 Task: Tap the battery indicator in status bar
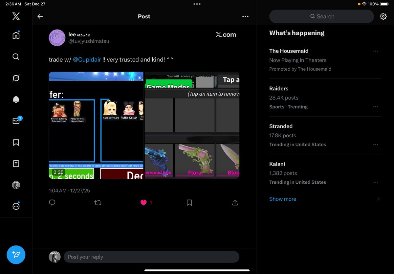[385, 4]
